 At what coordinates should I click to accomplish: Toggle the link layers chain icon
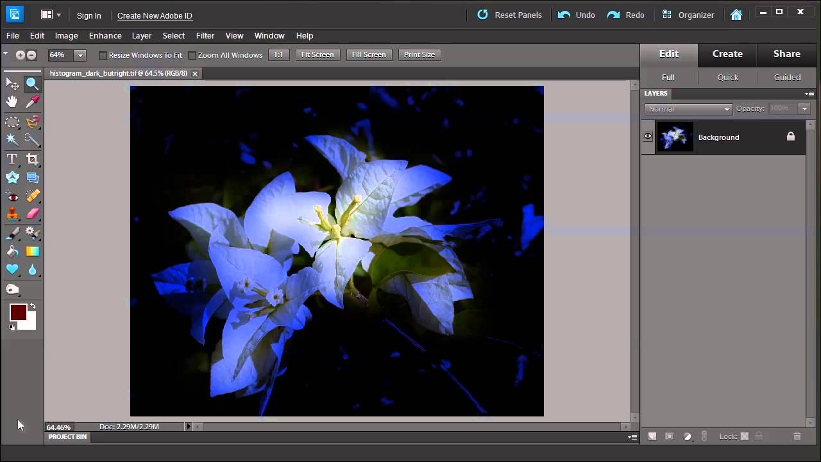pos(704,436)
